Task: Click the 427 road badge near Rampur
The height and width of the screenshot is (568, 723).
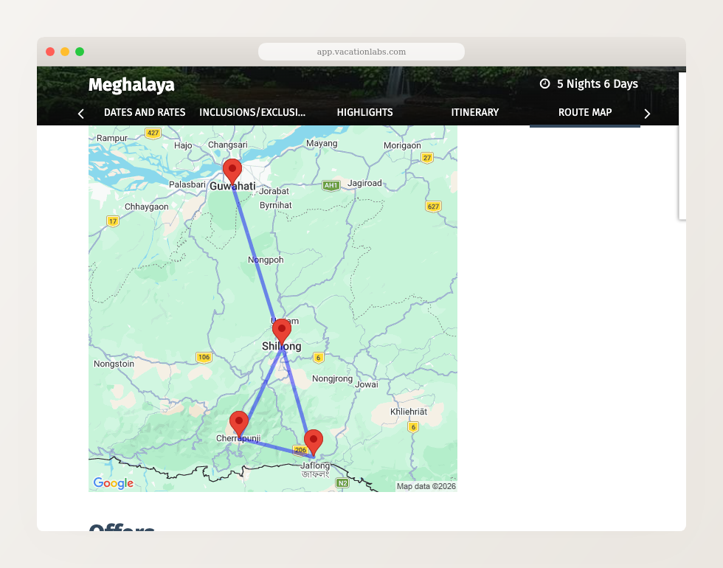Action: point(153,134)
